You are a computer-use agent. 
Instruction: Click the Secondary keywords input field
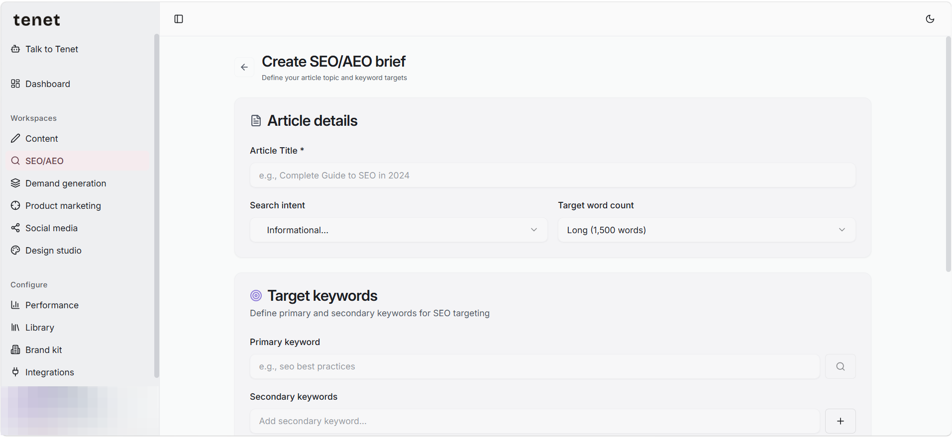click(x=534, y=421)
